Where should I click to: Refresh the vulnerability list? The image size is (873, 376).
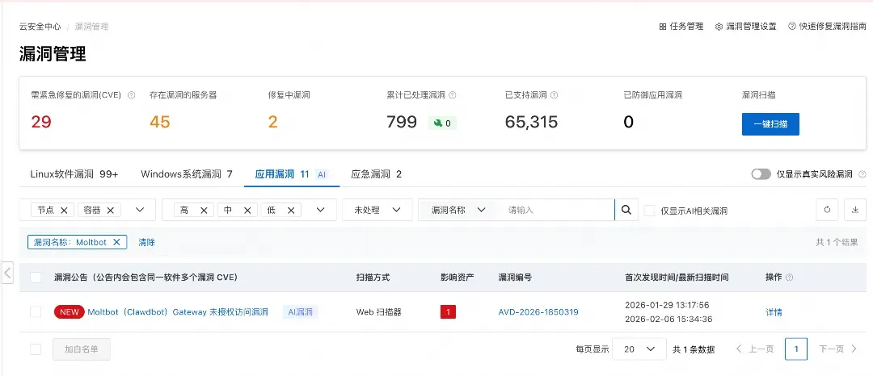pyautogui.click(x=828, y=210)
